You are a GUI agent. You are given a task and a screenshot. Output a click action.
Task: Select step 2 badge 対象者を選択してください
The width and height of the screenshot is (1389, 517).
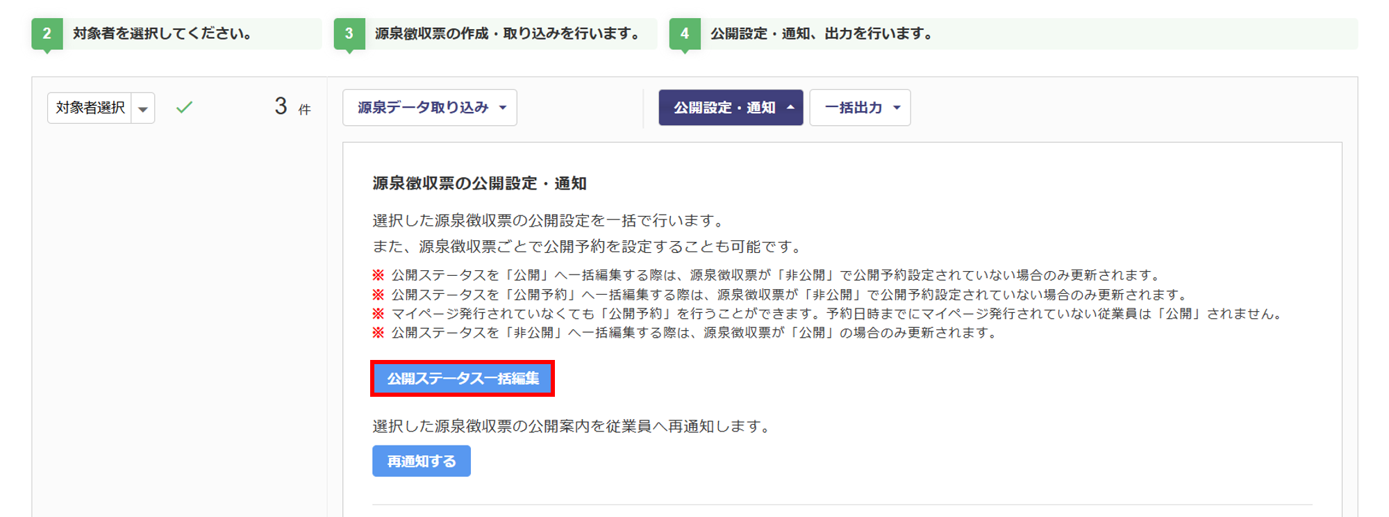coord(47,33)
